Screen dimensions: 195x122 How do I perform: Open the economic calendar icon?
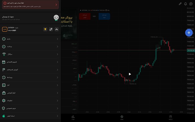(4, 62)
